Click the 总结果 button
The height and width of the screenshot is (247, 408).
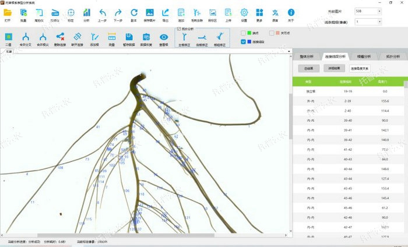click(x=307, y=68)
